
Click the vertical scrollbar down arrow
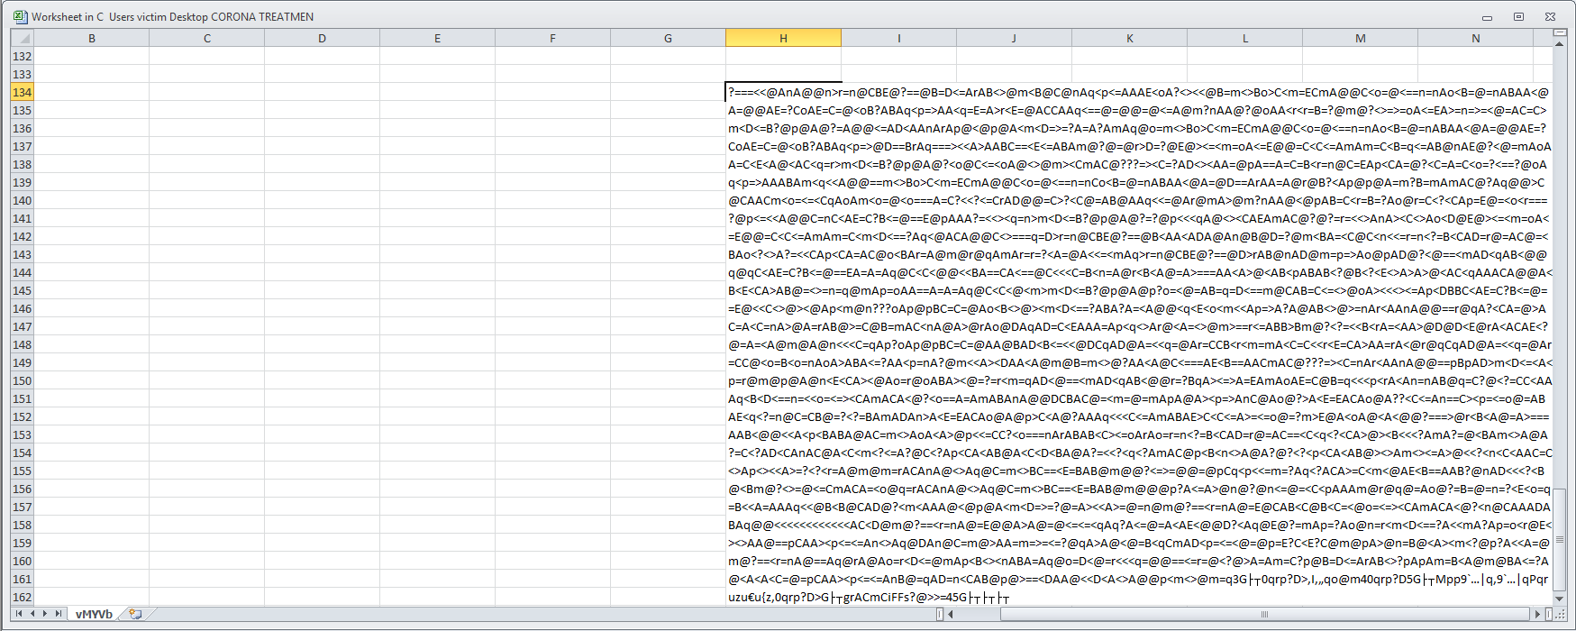[1560, 598]
